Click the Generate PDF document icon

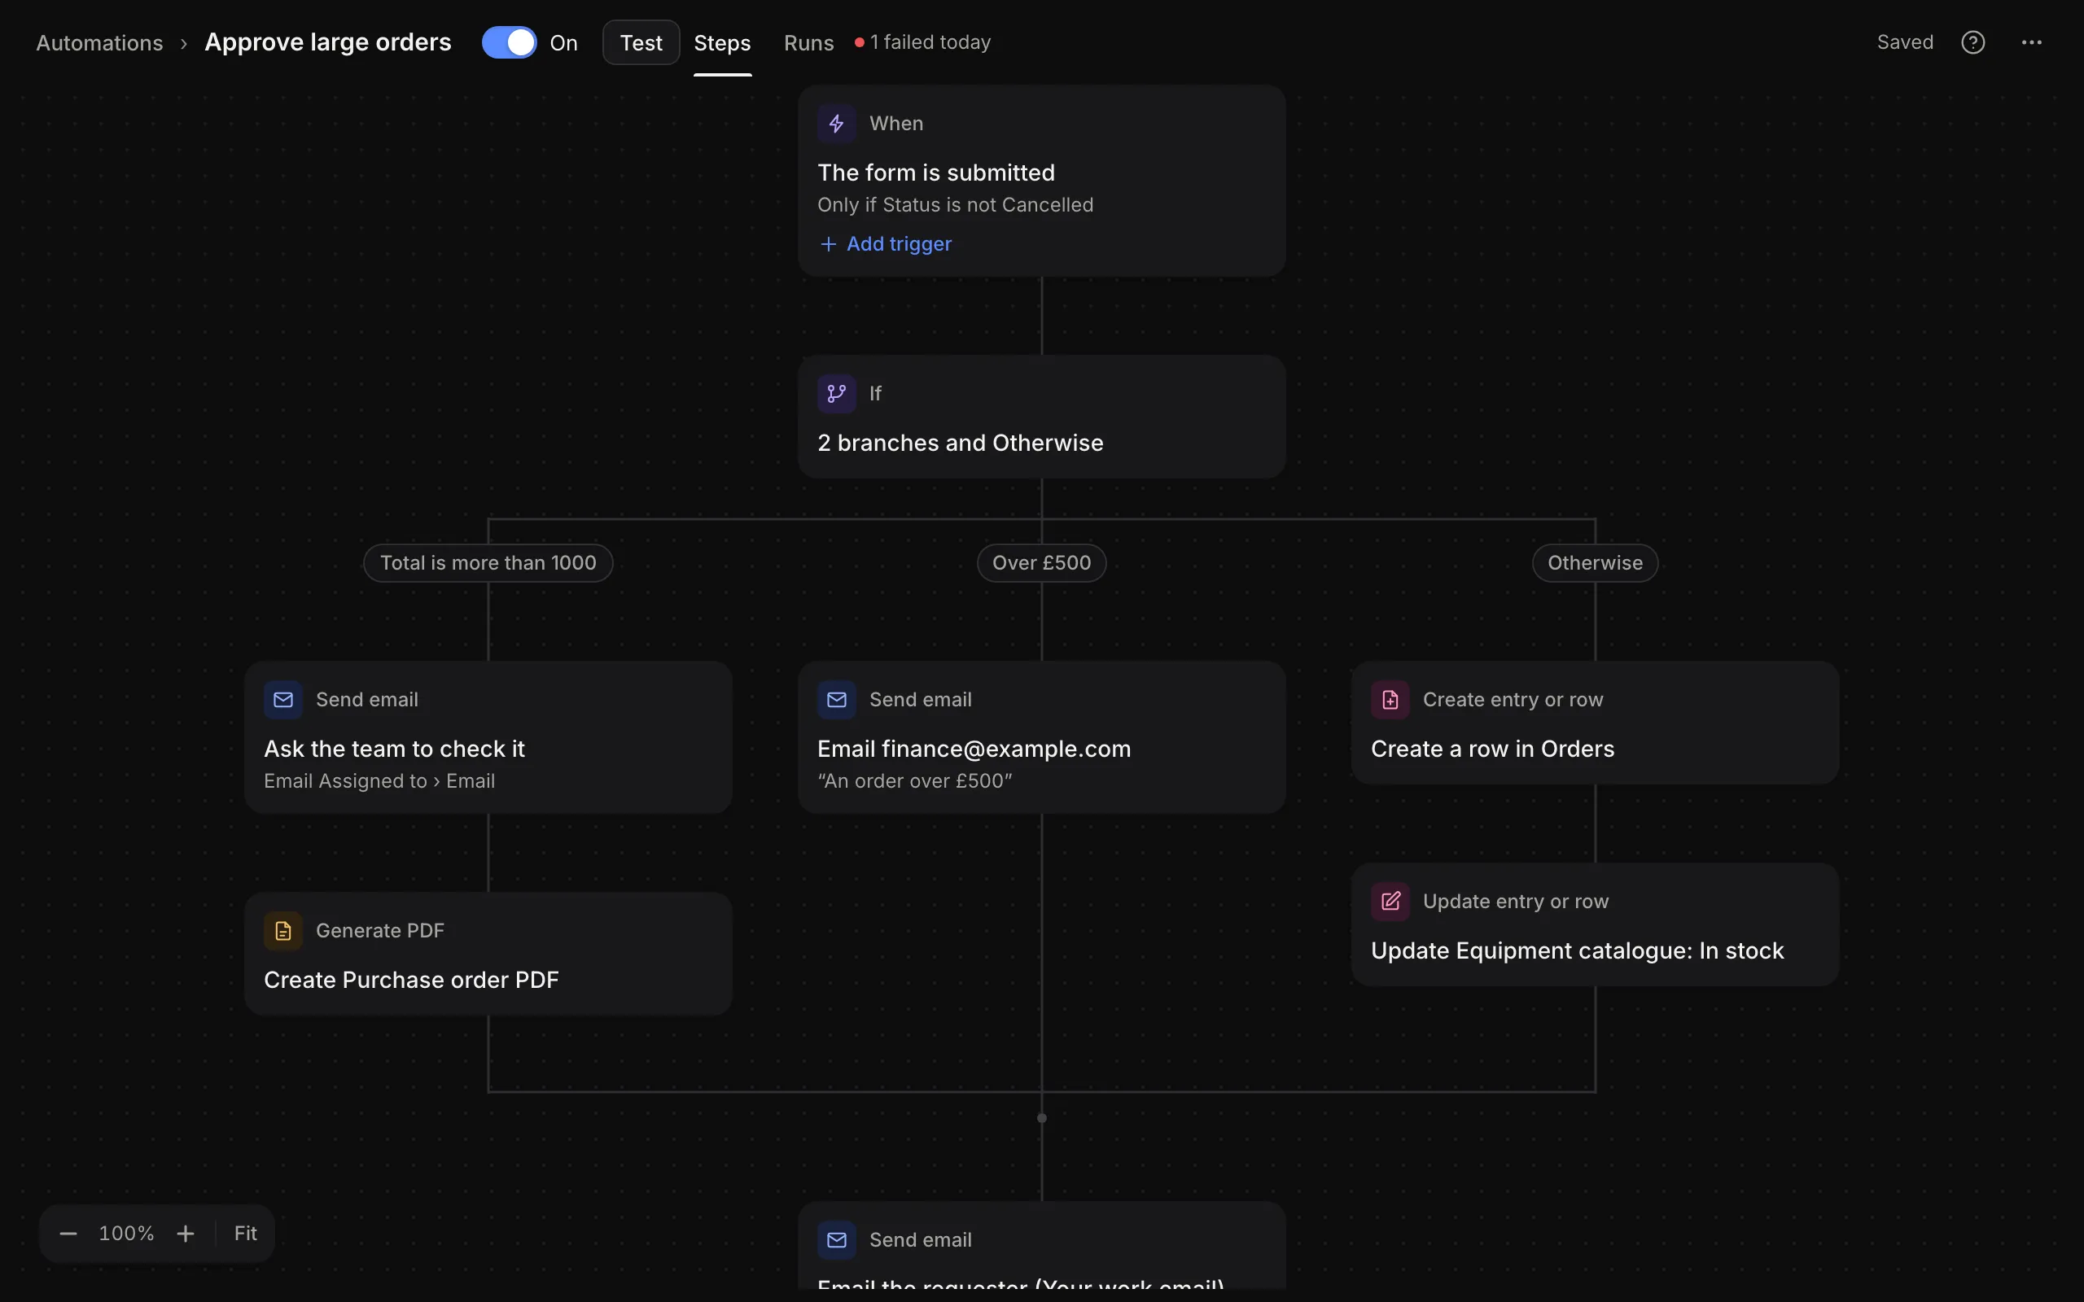point(283,930)
